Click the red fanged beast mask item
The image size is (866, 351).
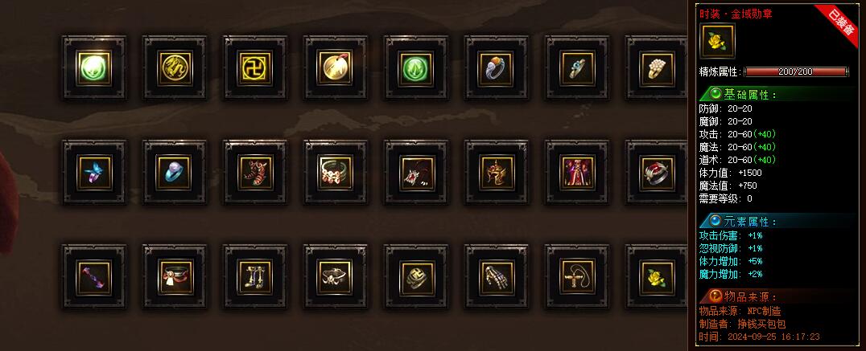point(416,173)
